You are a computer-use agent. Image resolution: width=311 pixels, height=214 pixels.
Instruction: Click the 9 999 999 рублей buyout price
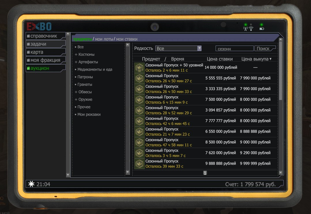click(x=255, y=164)
